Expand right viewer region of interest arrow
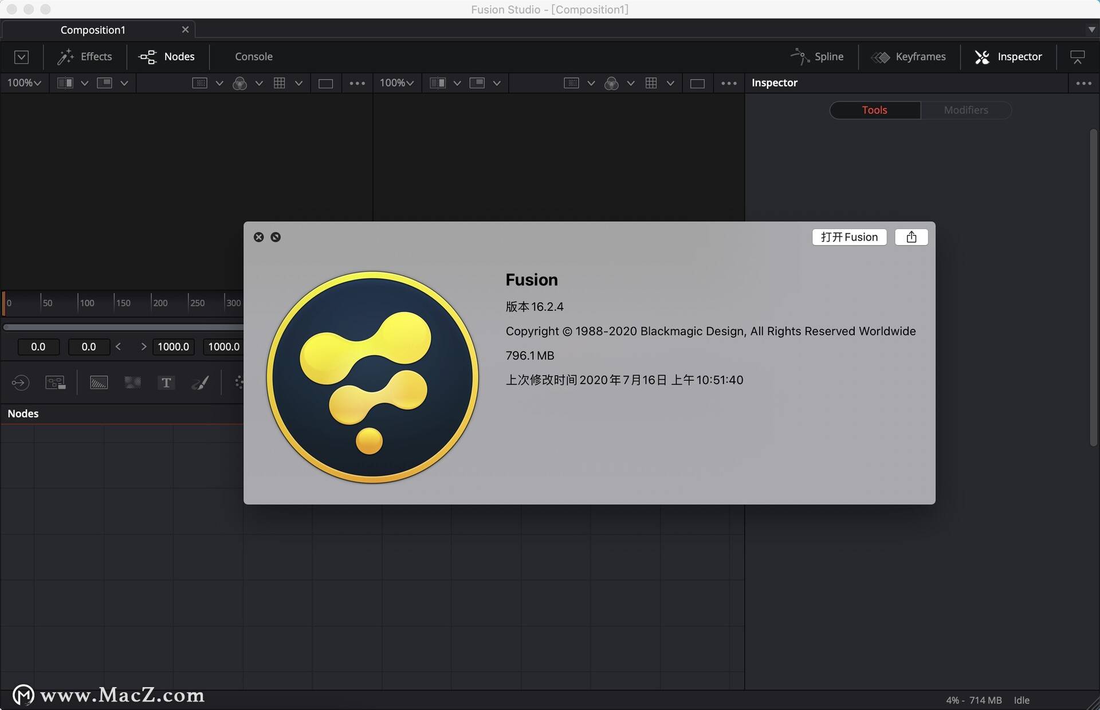The height and width of the screenshot is (710, 1100). click(591, 84)
